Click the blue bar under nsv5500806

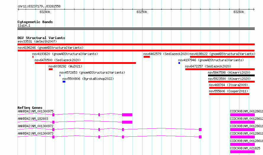click(x=64, y=82)
